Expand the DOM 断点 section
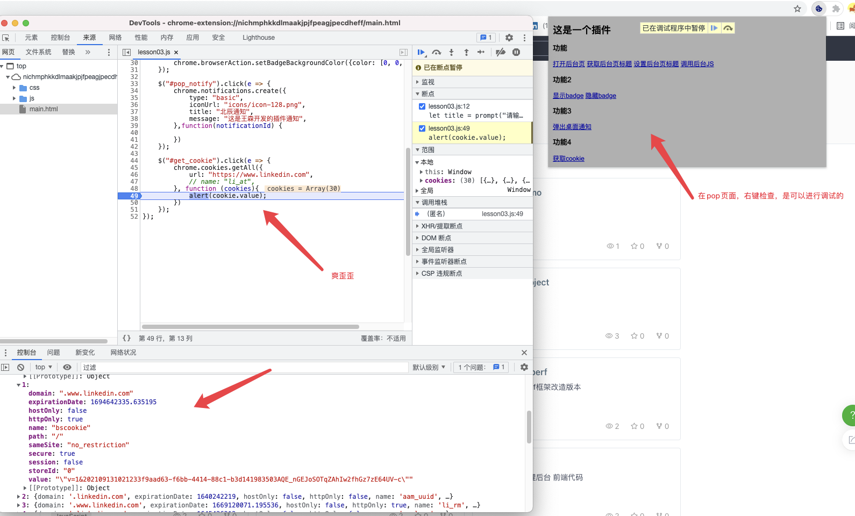 (x=473, y=238)
